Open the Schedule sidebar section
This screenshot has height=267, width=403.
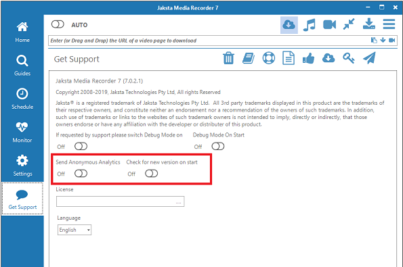pos(22,99)
